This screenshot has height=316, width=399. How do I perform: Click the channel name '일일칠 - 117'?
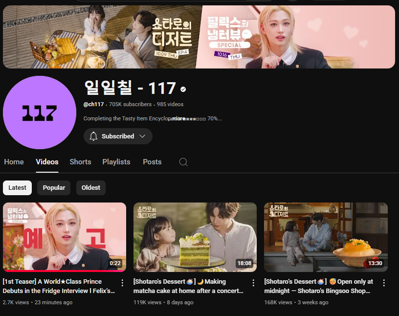point(130,88)
